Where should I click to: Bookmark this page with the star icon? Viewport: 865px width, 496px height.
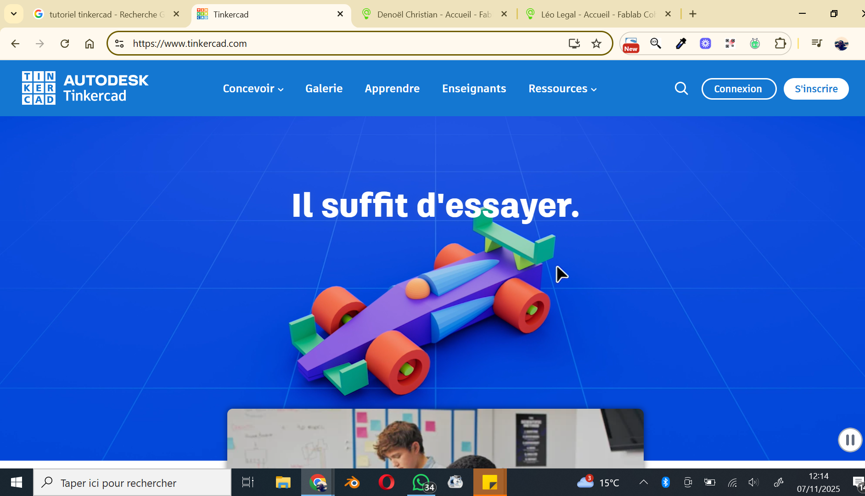(596, 44)
